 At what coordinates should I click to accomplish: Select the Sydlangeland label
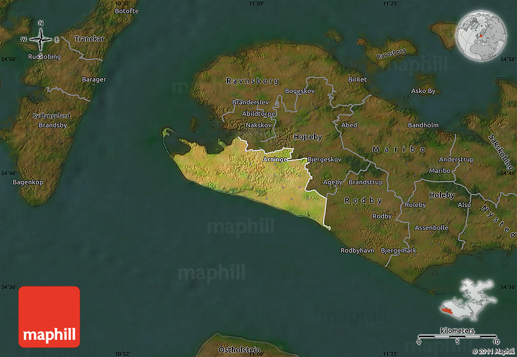click(x=52, y=115)
